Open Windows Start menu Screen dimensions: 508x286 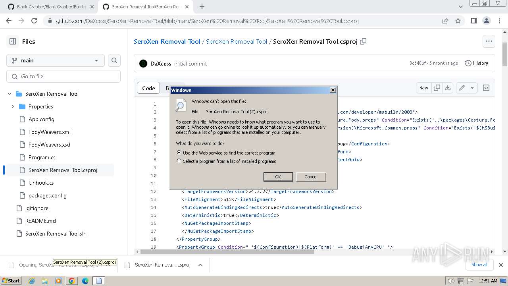[x=11, y=280]
